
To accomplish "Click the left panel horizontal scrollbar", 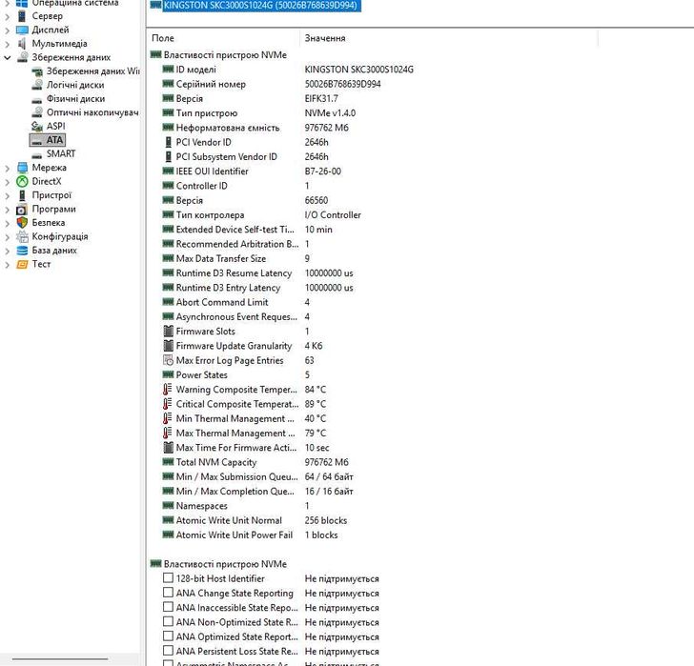I will (x=60, y=659).
